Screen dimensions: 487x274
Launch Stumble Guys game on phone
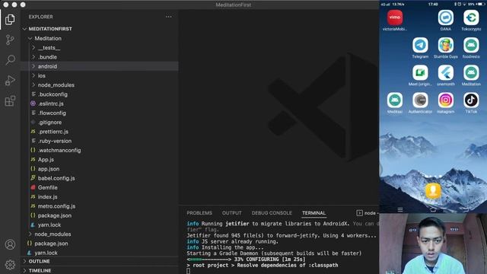(x=446, y=46)
